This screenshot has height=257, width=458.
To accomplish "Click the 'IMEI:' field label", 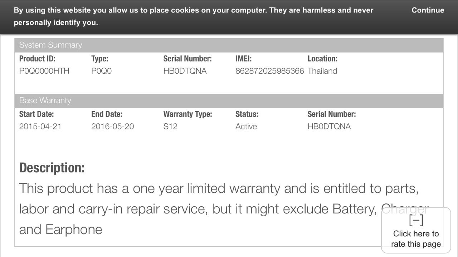I will [244, 59].
